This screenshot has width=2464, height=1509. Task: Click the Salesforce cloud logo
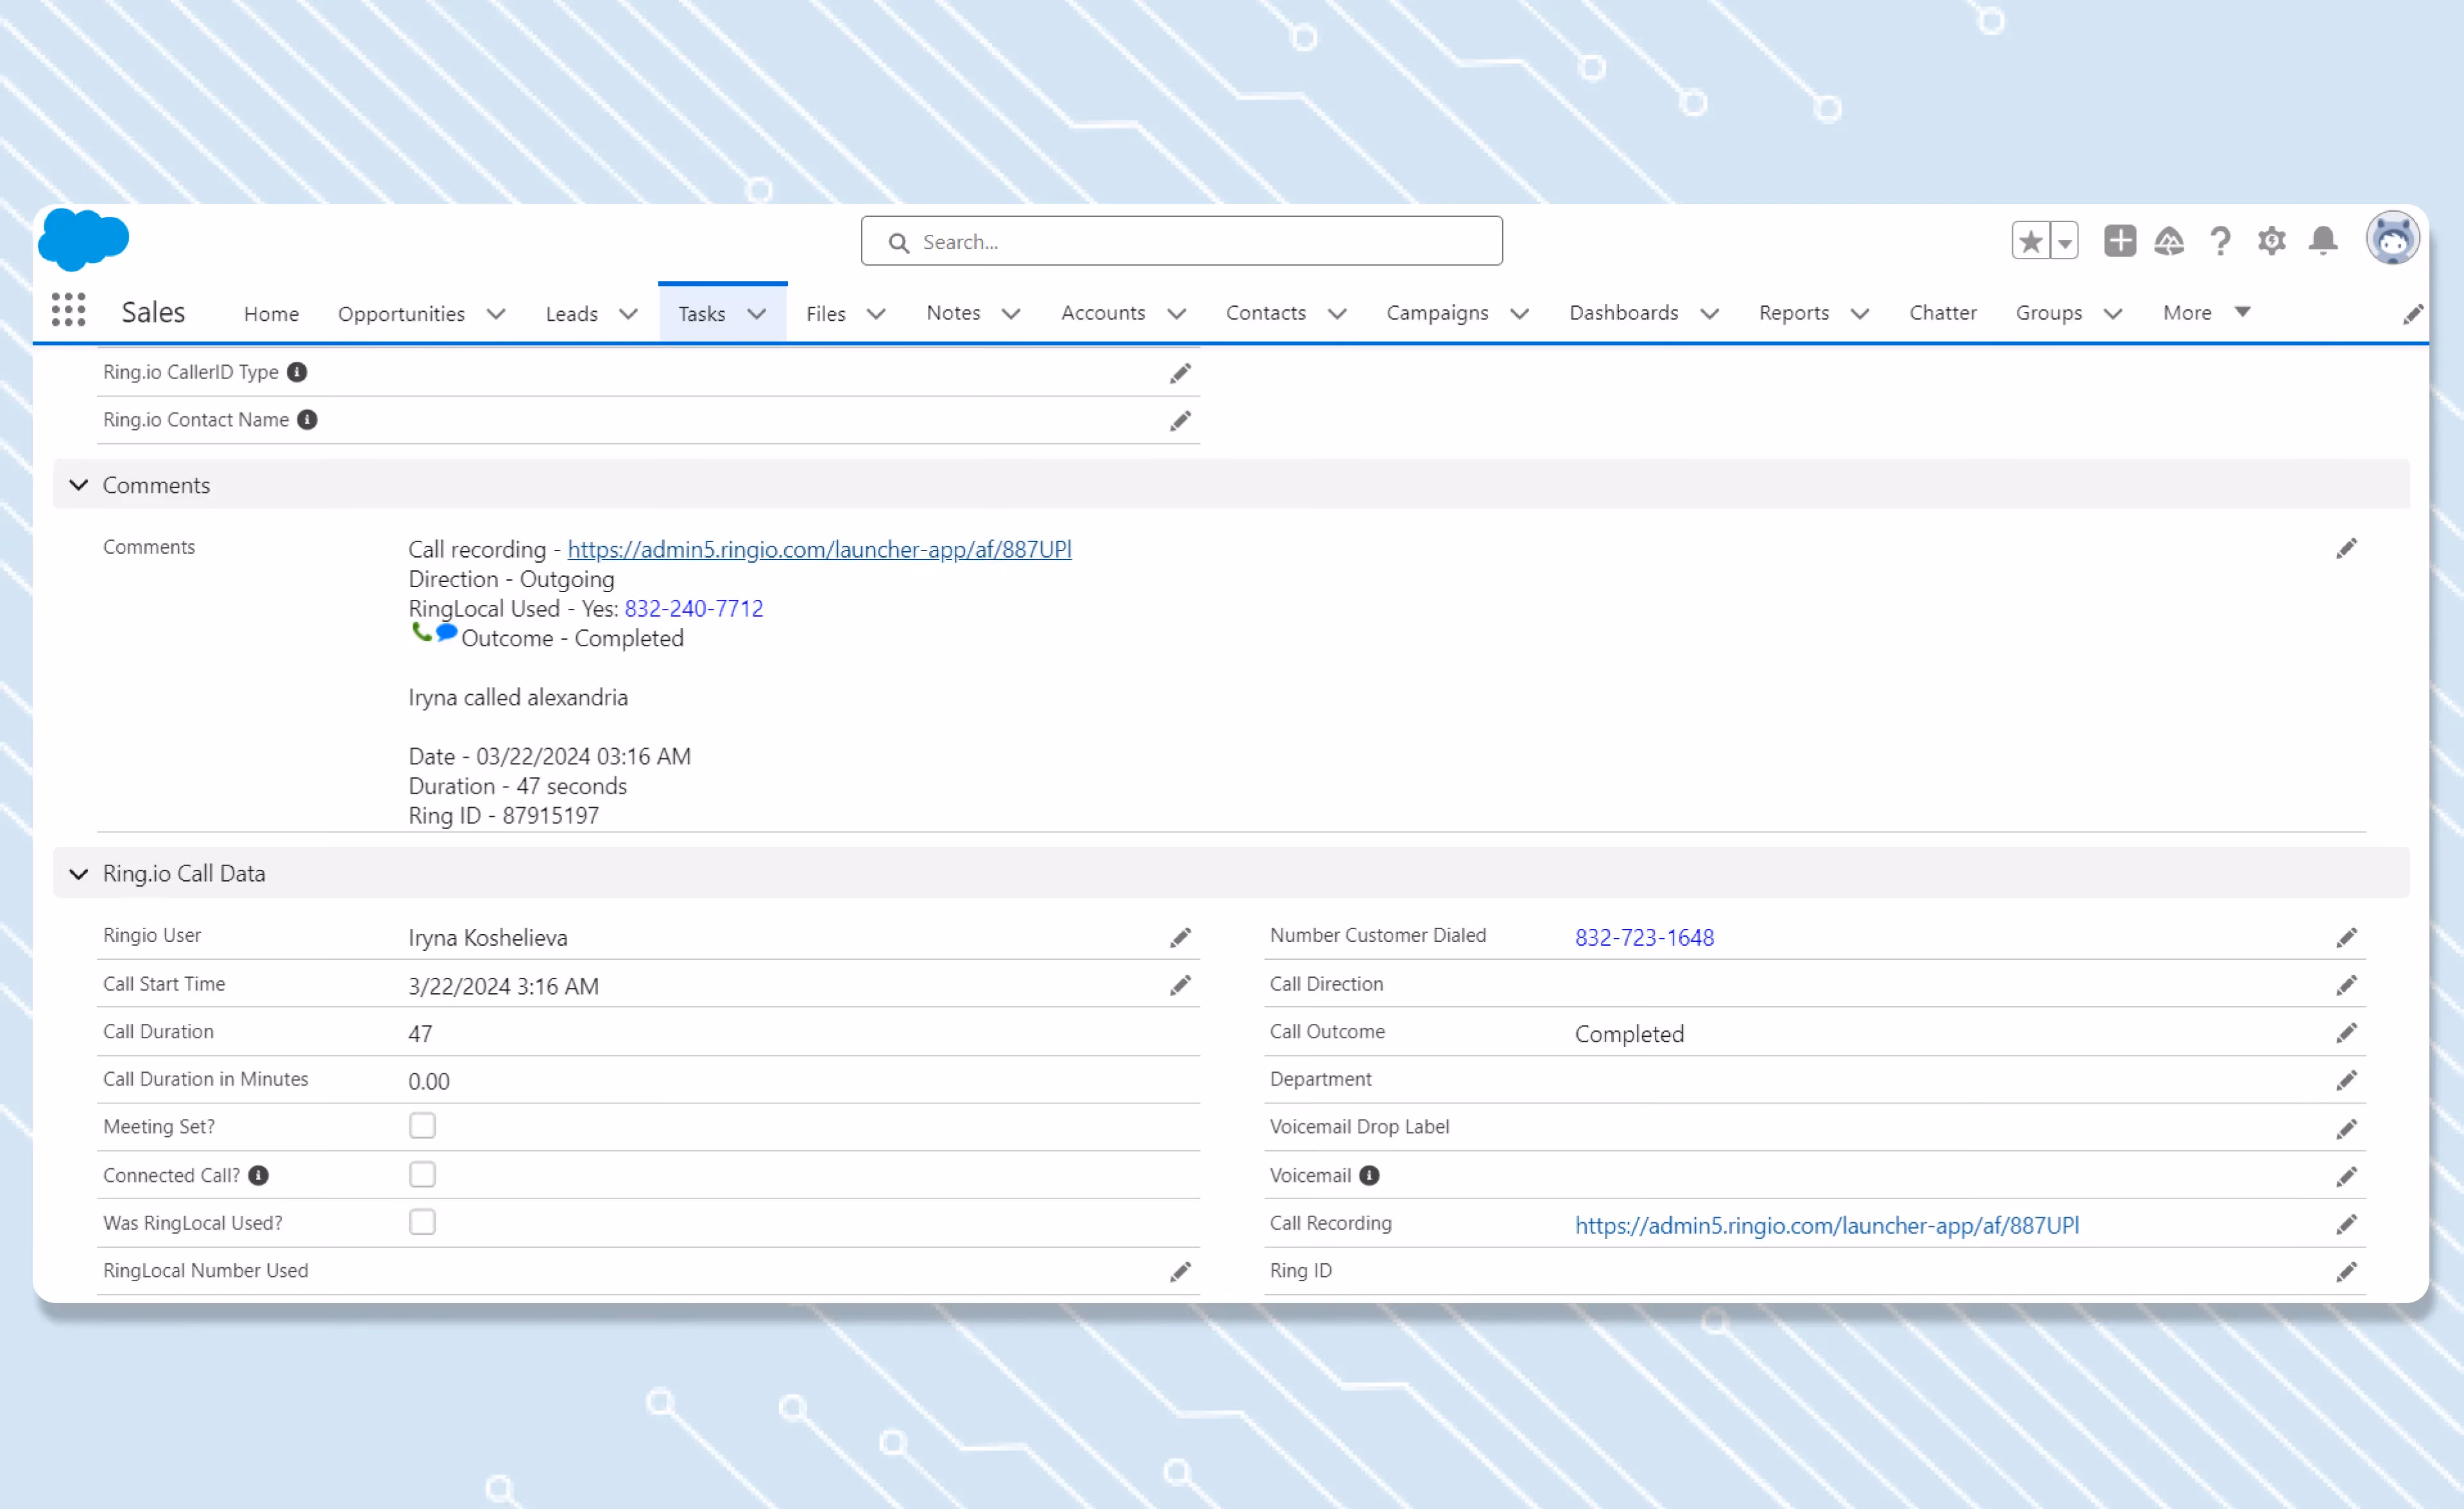click(x=83, y=240)
